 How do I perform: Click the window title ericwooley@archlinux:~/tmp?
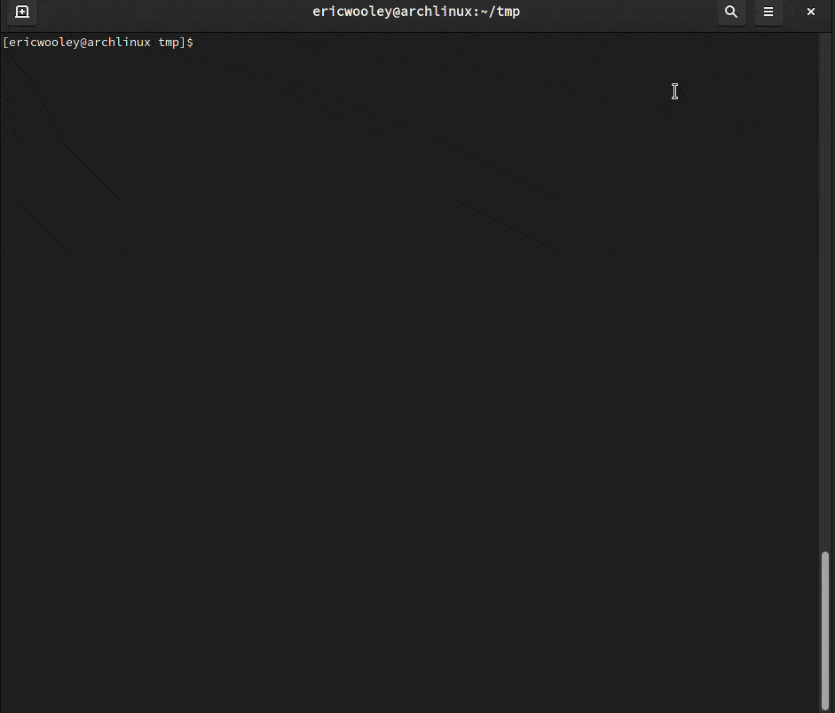(x=416, y=12)
